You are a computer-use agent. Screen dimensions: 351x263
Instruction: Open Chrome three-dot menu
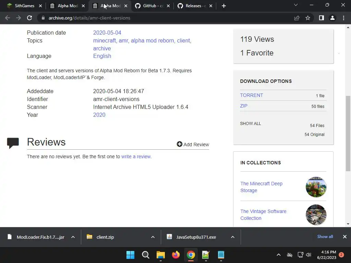click(343, 18)
